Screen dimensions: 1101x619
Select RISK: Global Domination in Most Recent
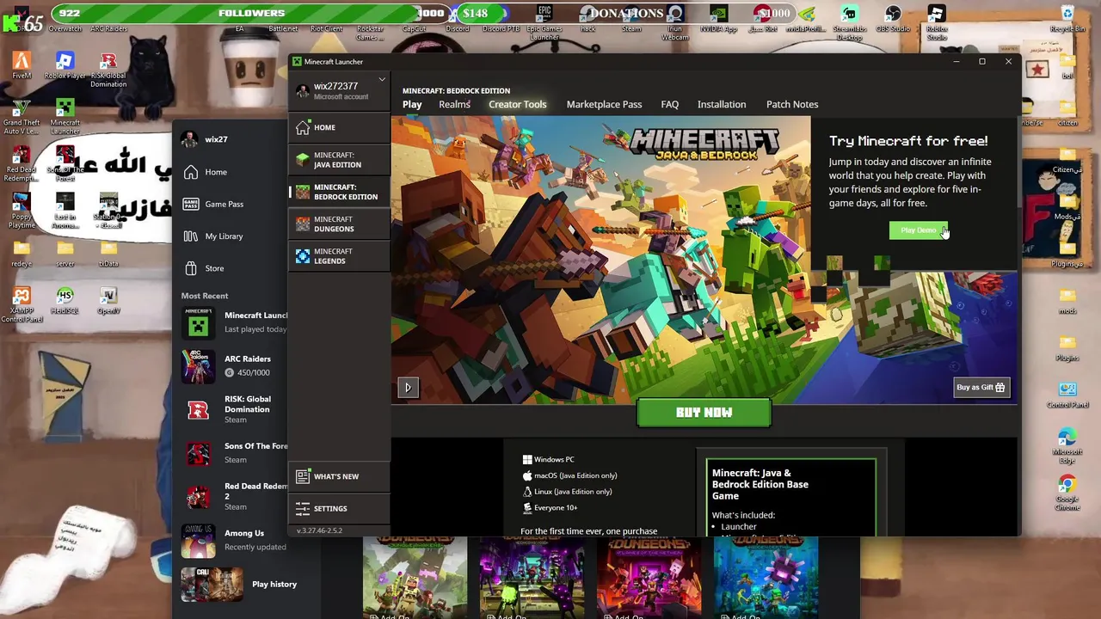coord(233,410)
